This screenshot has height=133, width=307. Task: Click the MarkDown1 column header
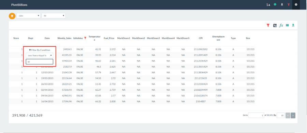coord(124,38)
